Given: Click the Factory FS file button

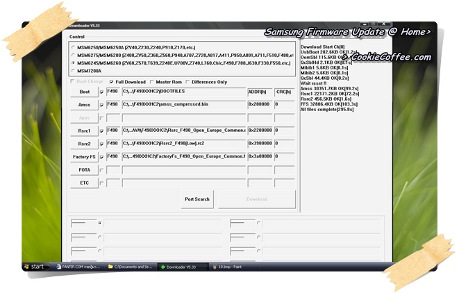Looking at the screenshot, I should coord(84,157).
